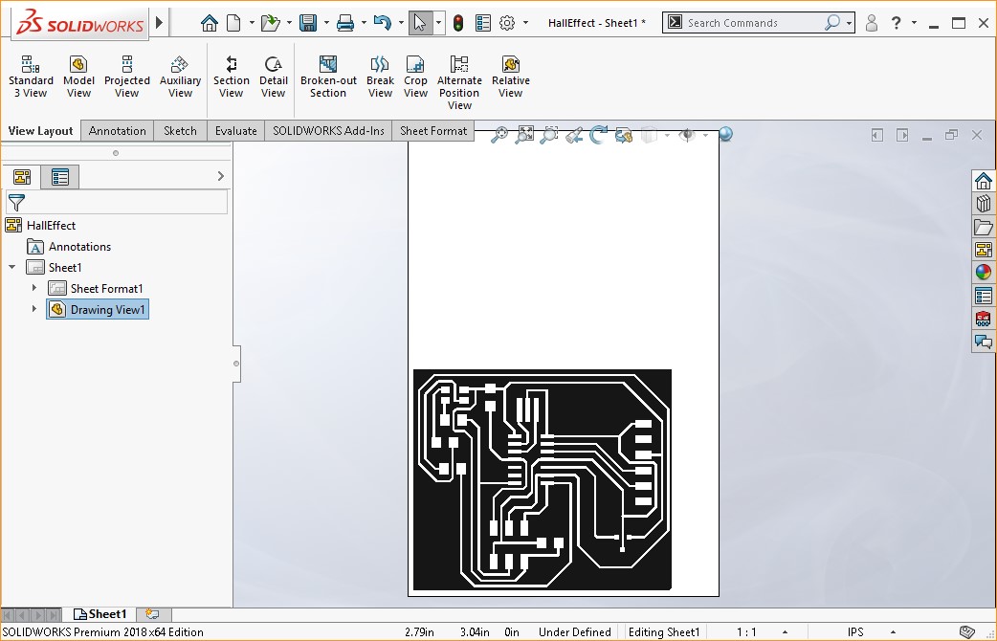
Task: Open the IPS unit system dropdown arrow
Action: tap(894, 632)
